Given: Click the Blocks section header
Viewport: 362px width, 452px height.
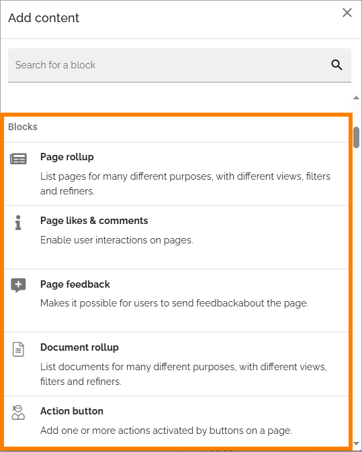Looking at the screenshot, I should pyautogui.click(x=23, y=127).
